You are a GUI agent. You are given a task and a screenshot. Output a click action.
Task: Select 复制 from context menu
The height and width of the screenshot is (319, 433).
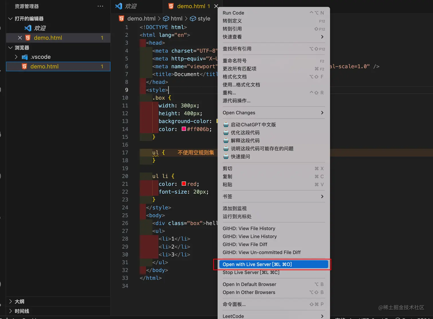point(273,176)
